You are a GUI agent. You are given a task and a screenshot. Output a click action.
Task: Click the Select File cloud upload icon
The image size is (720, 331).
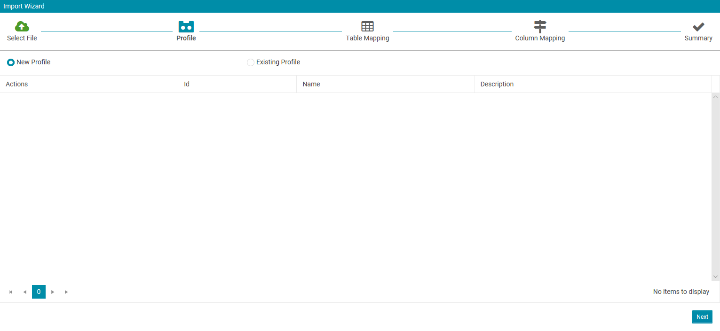click(22, 26)
